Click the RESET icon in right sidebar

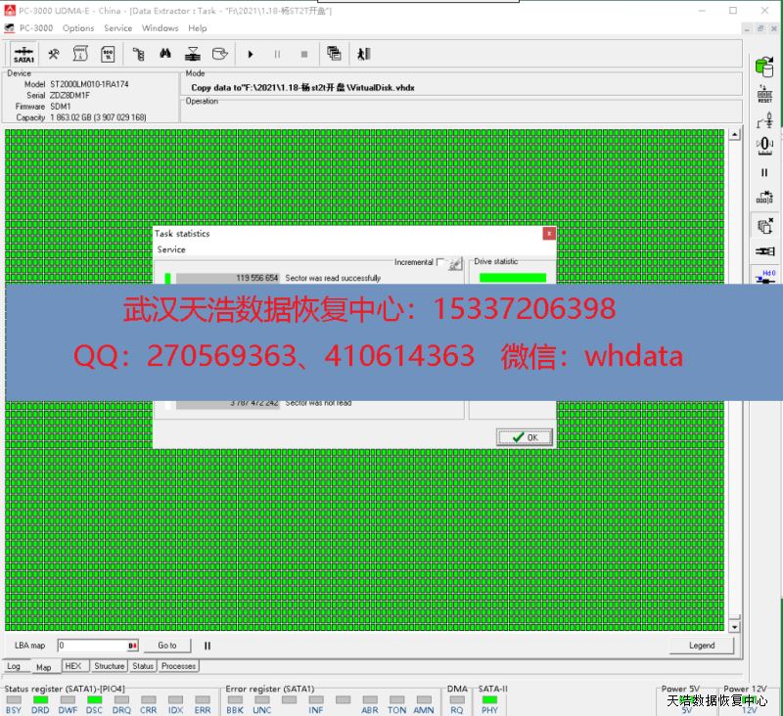click(764, 94)
